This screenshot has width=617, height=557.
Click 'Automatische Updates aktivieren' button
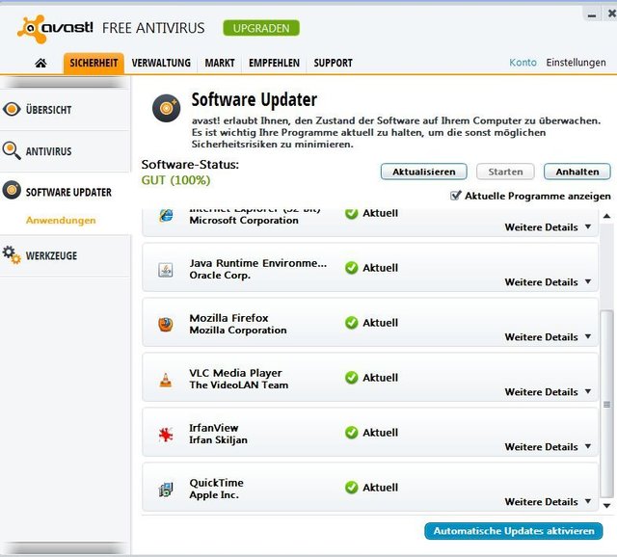click(514, 531)
